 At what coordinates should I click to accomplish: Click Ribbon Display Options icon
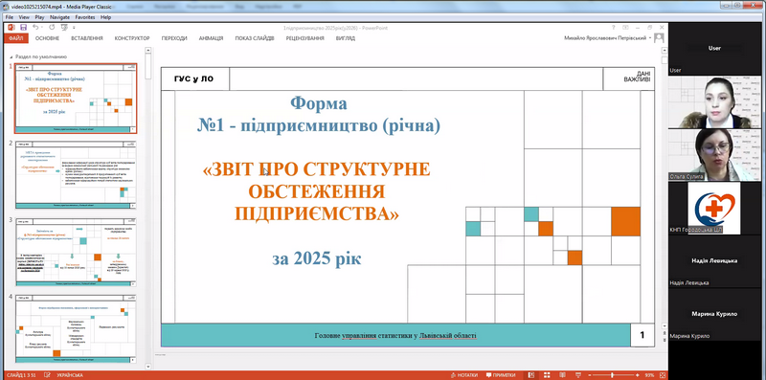[625, 28]
